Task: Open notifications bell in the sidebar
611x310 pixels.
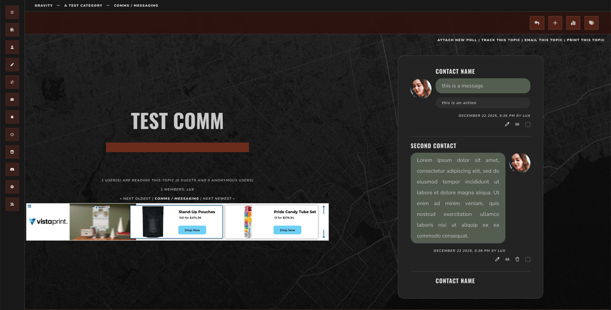Action: (12, 117)
